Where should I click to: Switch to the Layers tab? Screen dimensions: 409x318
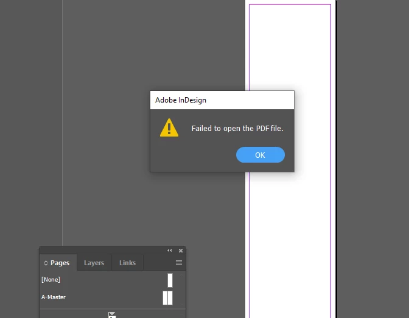coord(94,263)
